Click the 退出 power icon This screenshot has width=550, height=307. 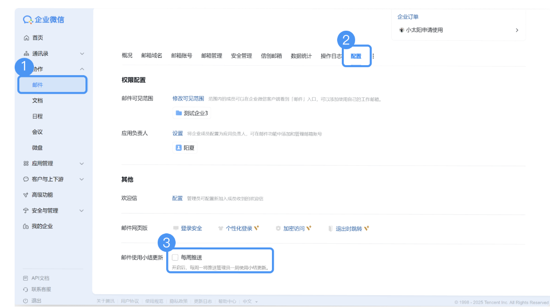(25, 301)
